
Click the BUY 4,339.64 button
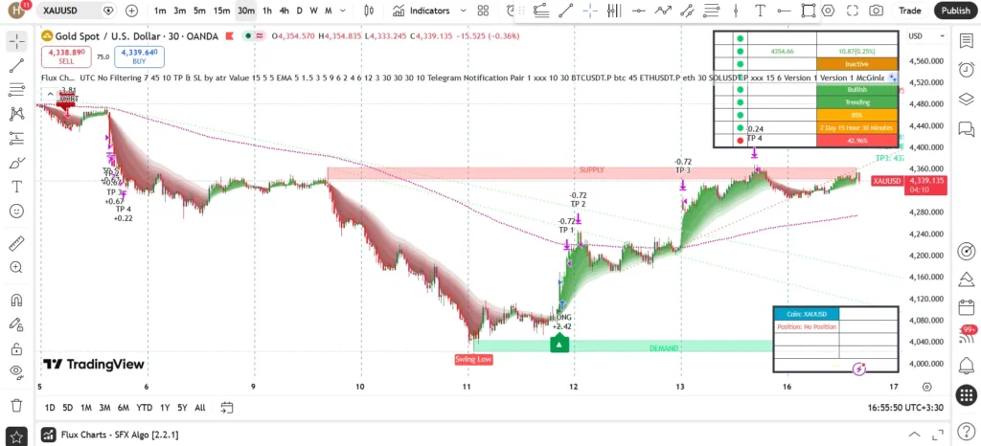click(x=139, y=56)
